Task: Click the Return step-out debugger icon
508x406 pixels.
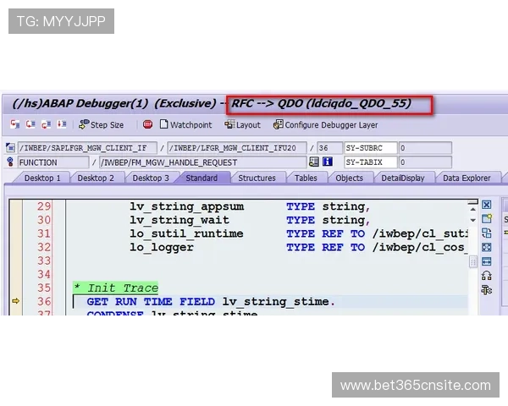Action: click(46, 124)
